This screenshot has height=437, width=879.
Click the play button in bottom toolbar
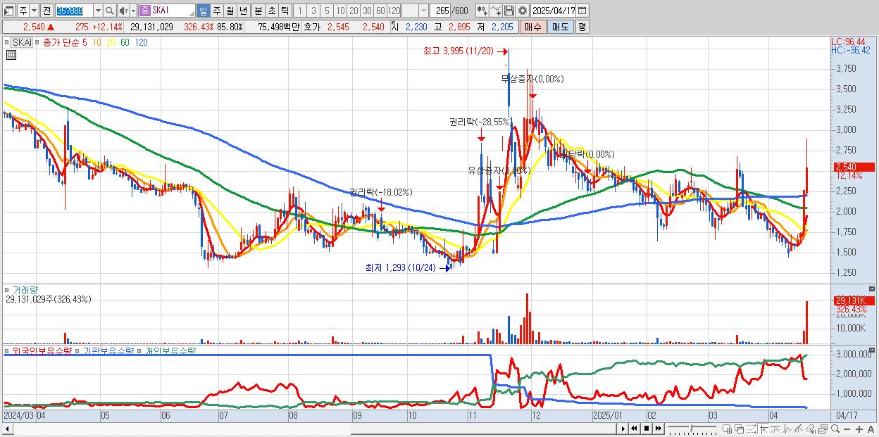coord(623,429)
